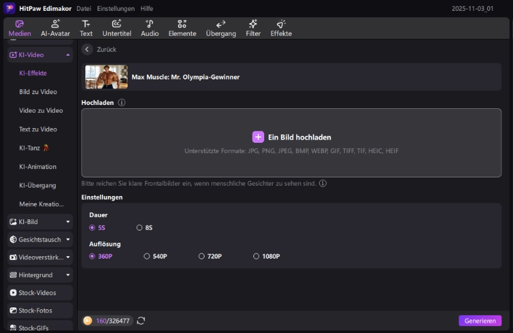
Task: Choose 720P resolution radio button
Action: tap(201, 256)
